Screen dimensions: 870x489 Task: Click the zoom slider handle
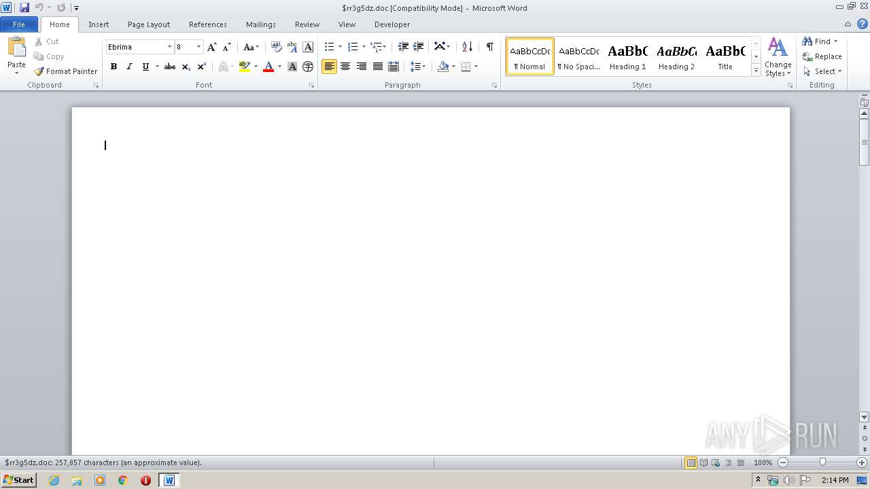(822, 463)
